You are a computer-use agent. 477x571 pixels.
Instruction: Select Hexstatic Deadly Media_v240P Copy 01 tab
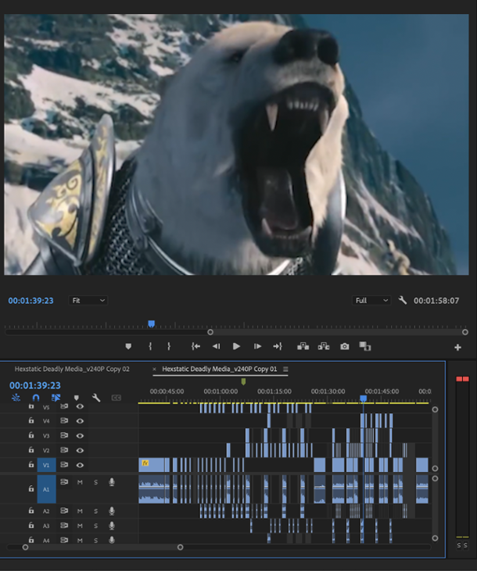point(220,369)
